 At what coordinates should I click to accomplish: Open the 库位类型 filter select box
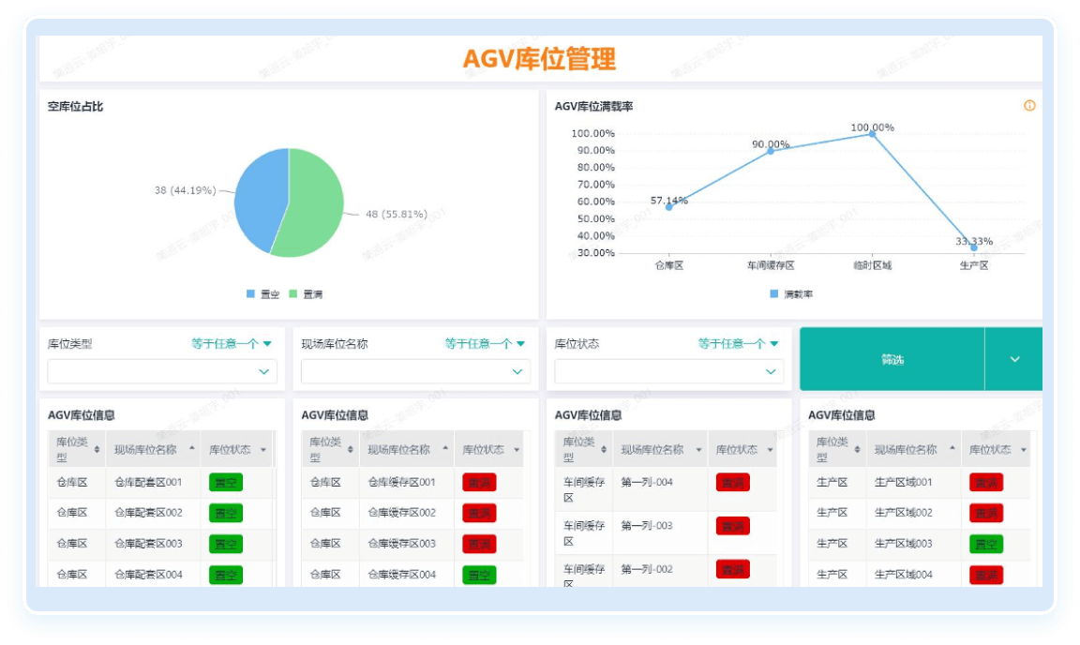162,372
